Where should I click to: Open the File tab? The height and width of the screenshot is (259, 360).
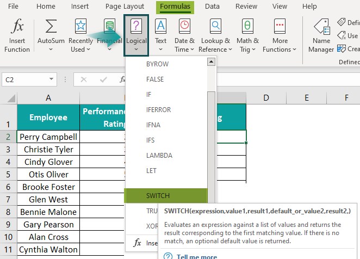(13, 6)
